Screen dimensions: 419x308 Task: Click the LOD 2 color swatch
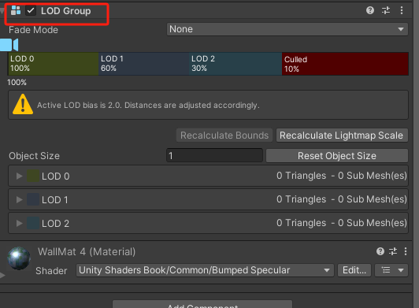(33, 223)
